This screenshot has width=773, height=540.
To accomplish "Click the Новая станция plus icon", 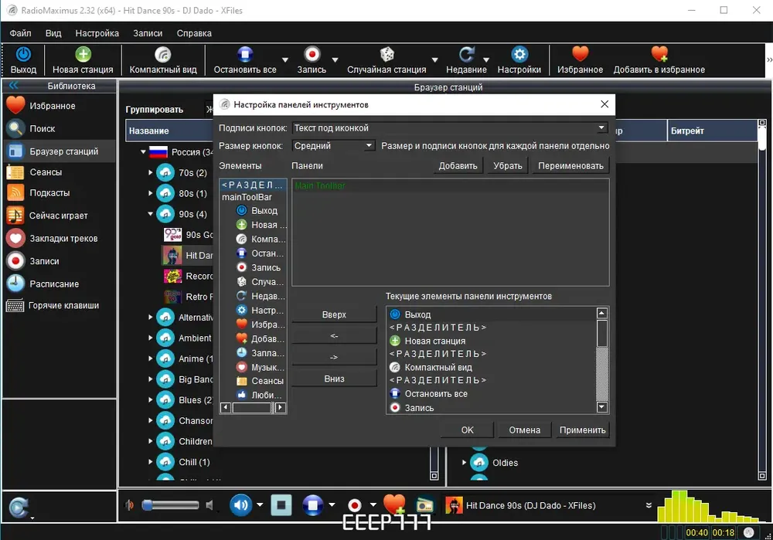I will tap(83, 54).
